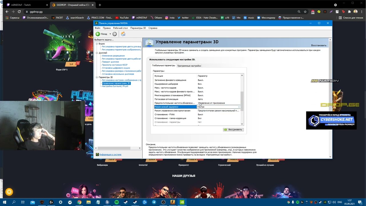Collapse the Видео tree node

(x=97, y=44)
